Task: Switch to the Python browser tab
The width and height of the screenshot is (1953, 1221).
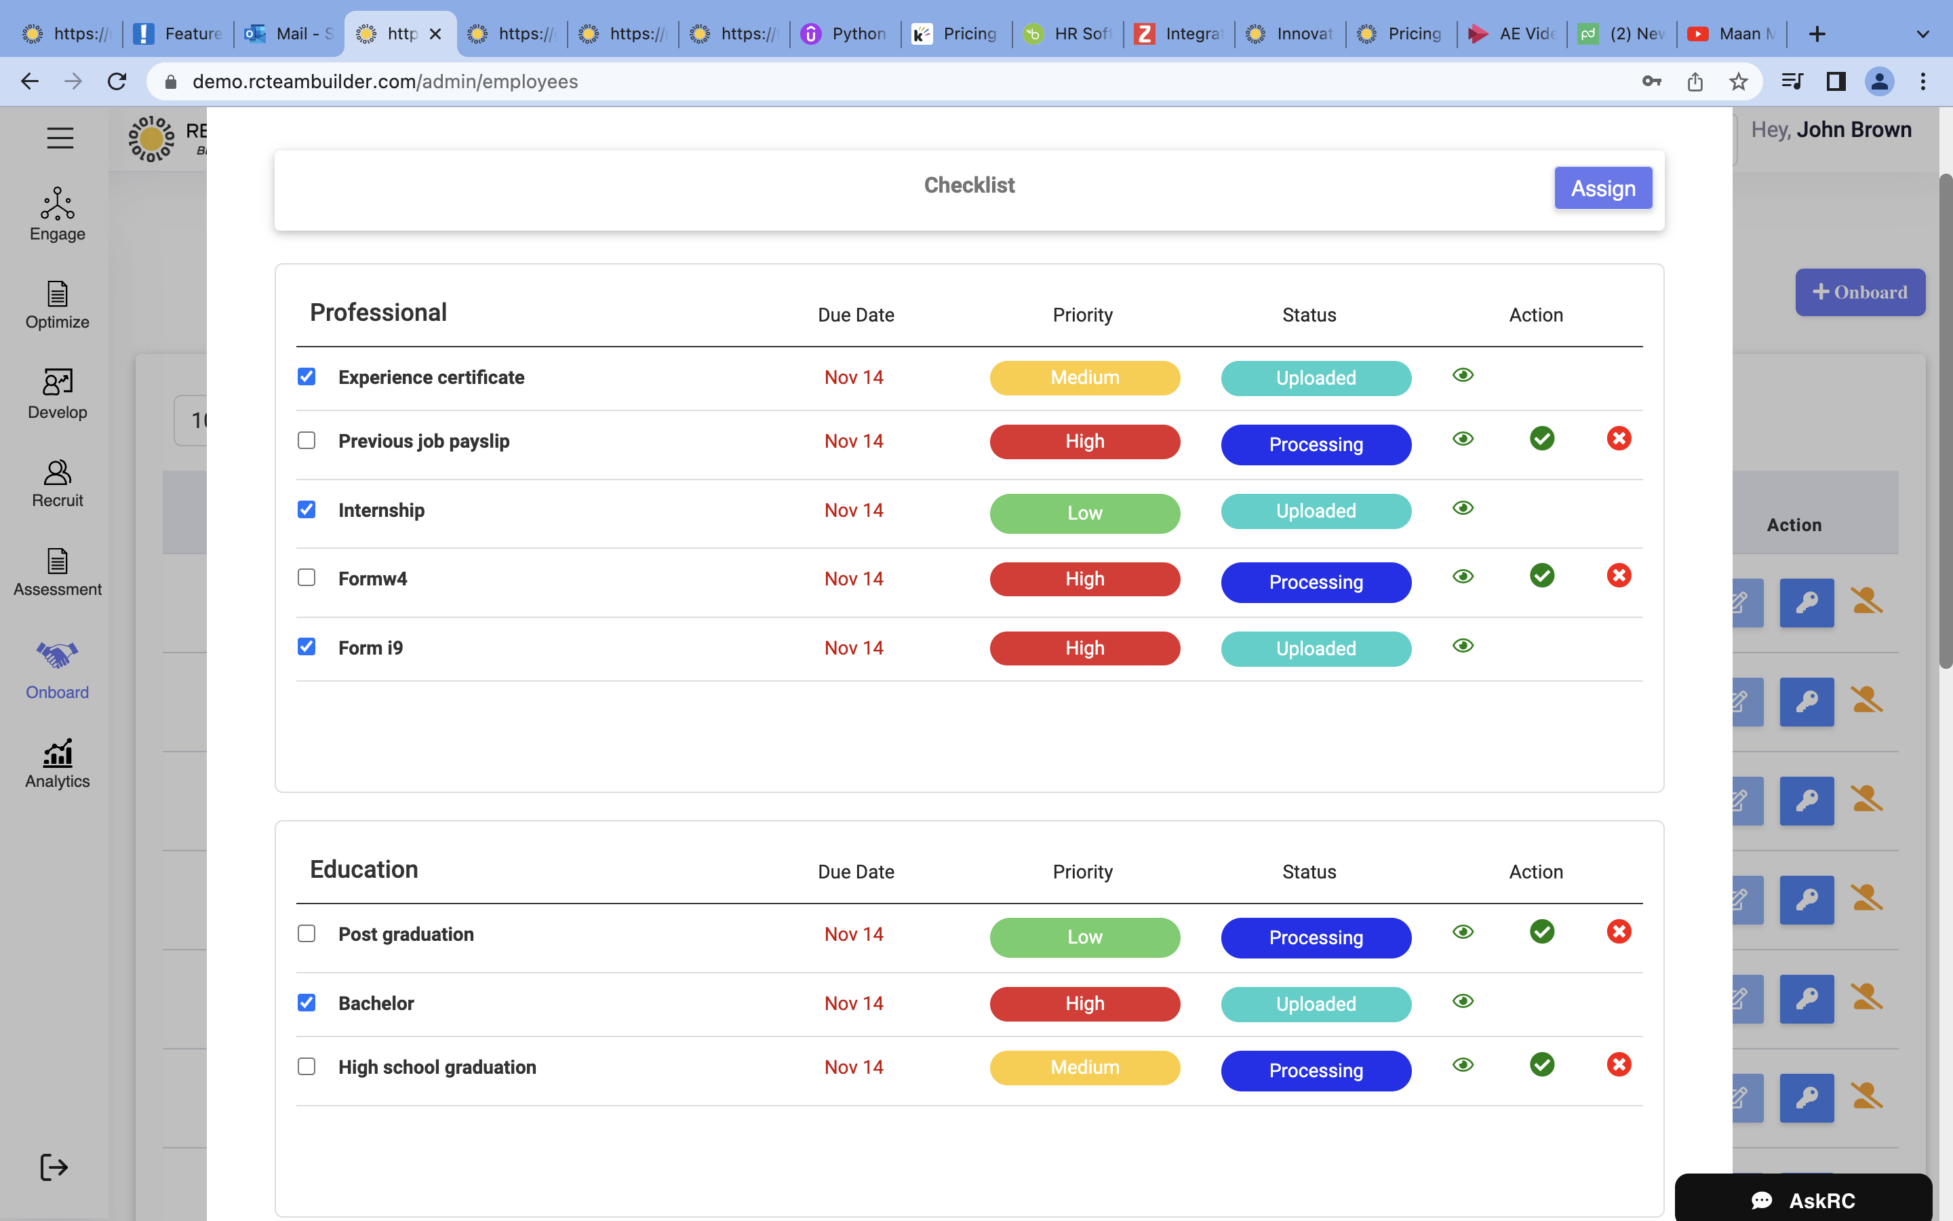Action: coord(844,34)
